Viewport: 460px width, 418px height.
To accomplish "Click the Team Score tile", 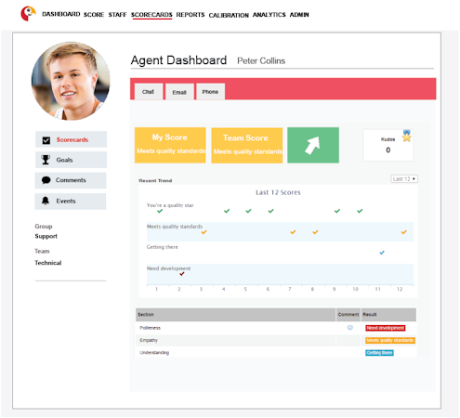I will click(247, 145).
